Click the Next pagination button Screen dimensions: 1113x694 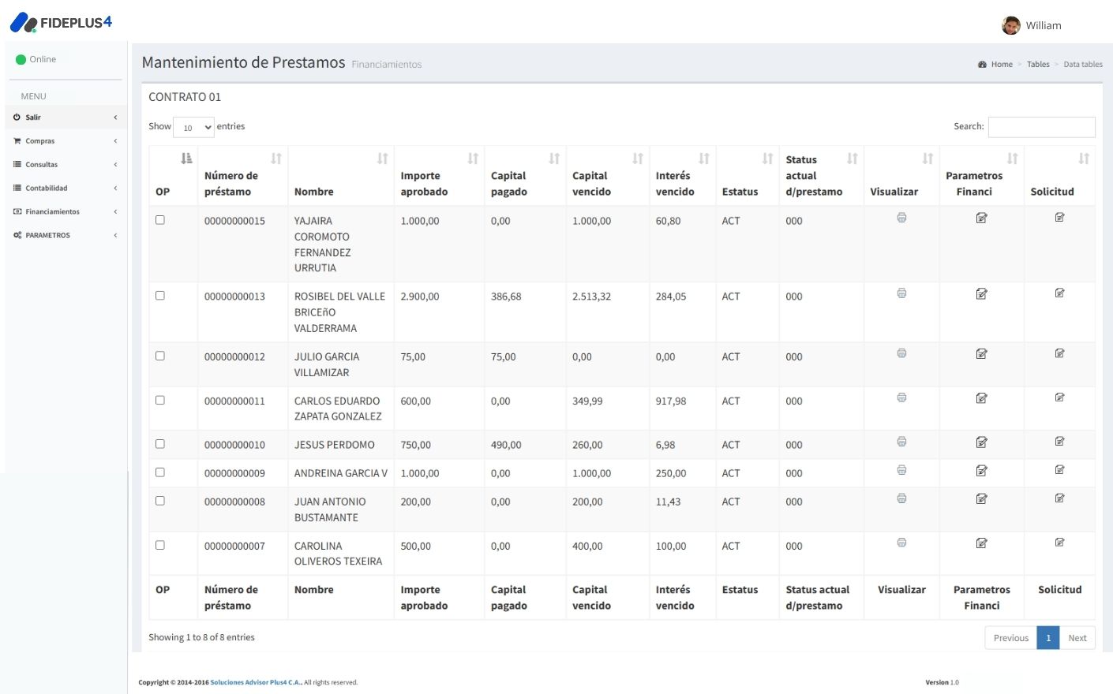tap(1077, 637)
